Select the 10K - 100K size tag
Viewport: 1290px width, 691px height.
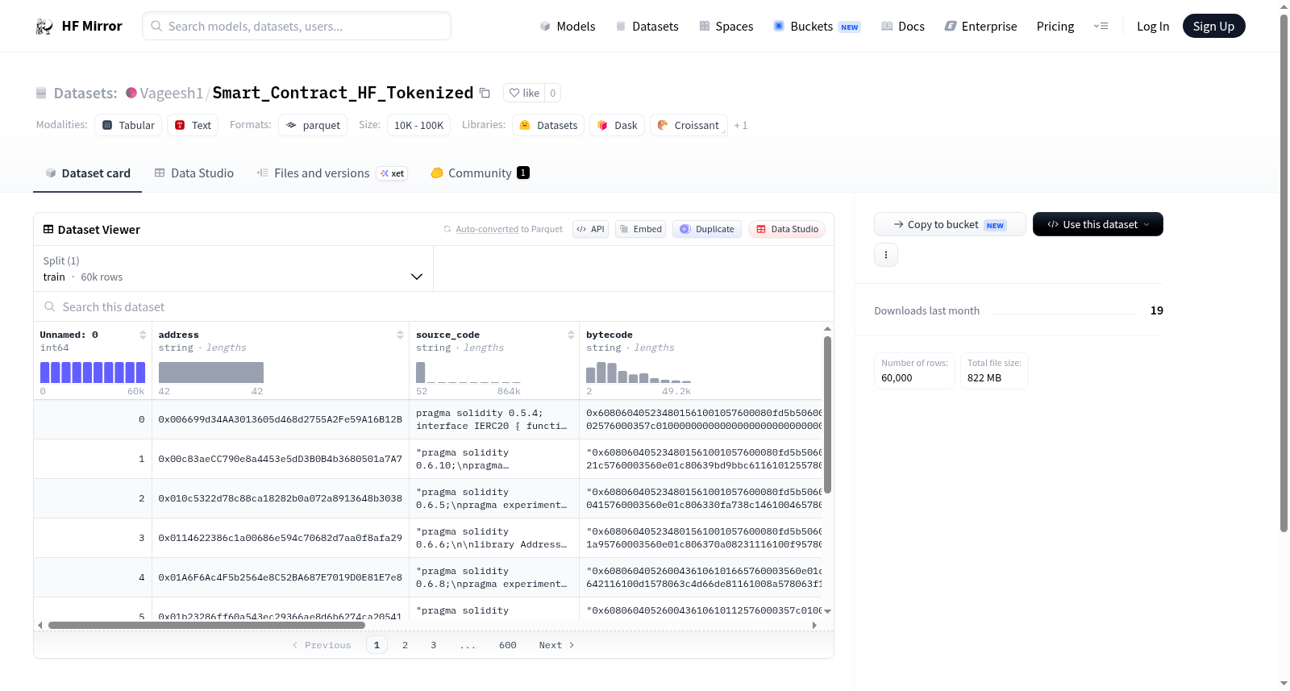pos(418,125)
